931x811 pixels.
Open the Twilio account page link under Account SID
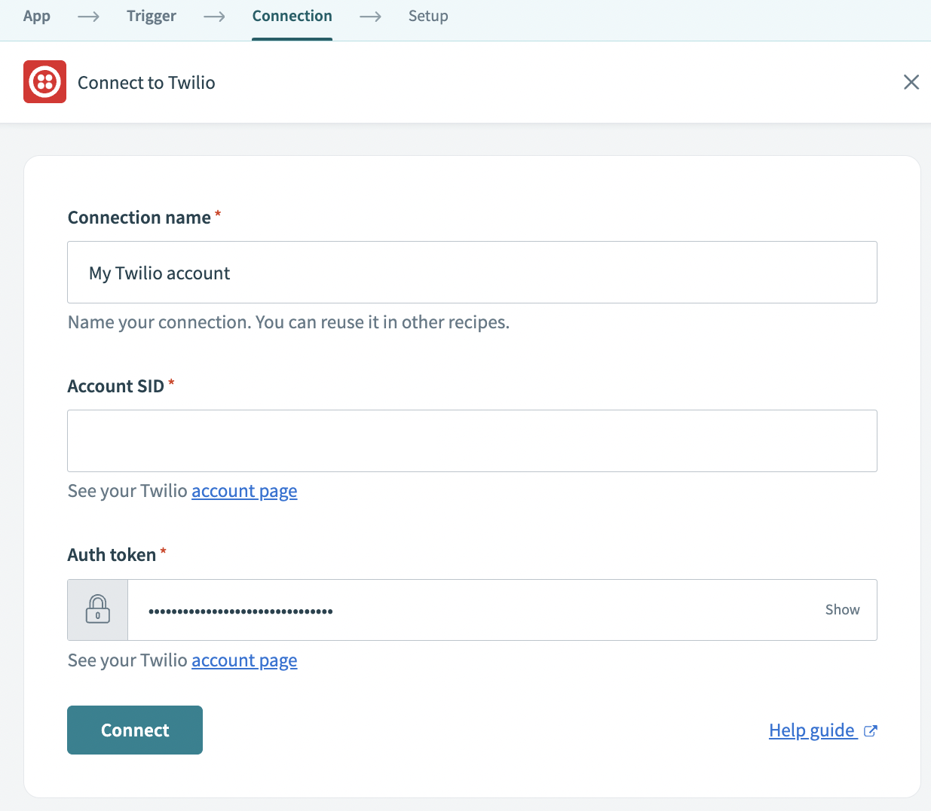pos(244,491)
